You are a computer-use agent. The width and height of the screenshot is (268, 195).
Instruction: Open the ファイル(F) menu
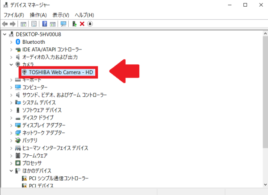14,15
